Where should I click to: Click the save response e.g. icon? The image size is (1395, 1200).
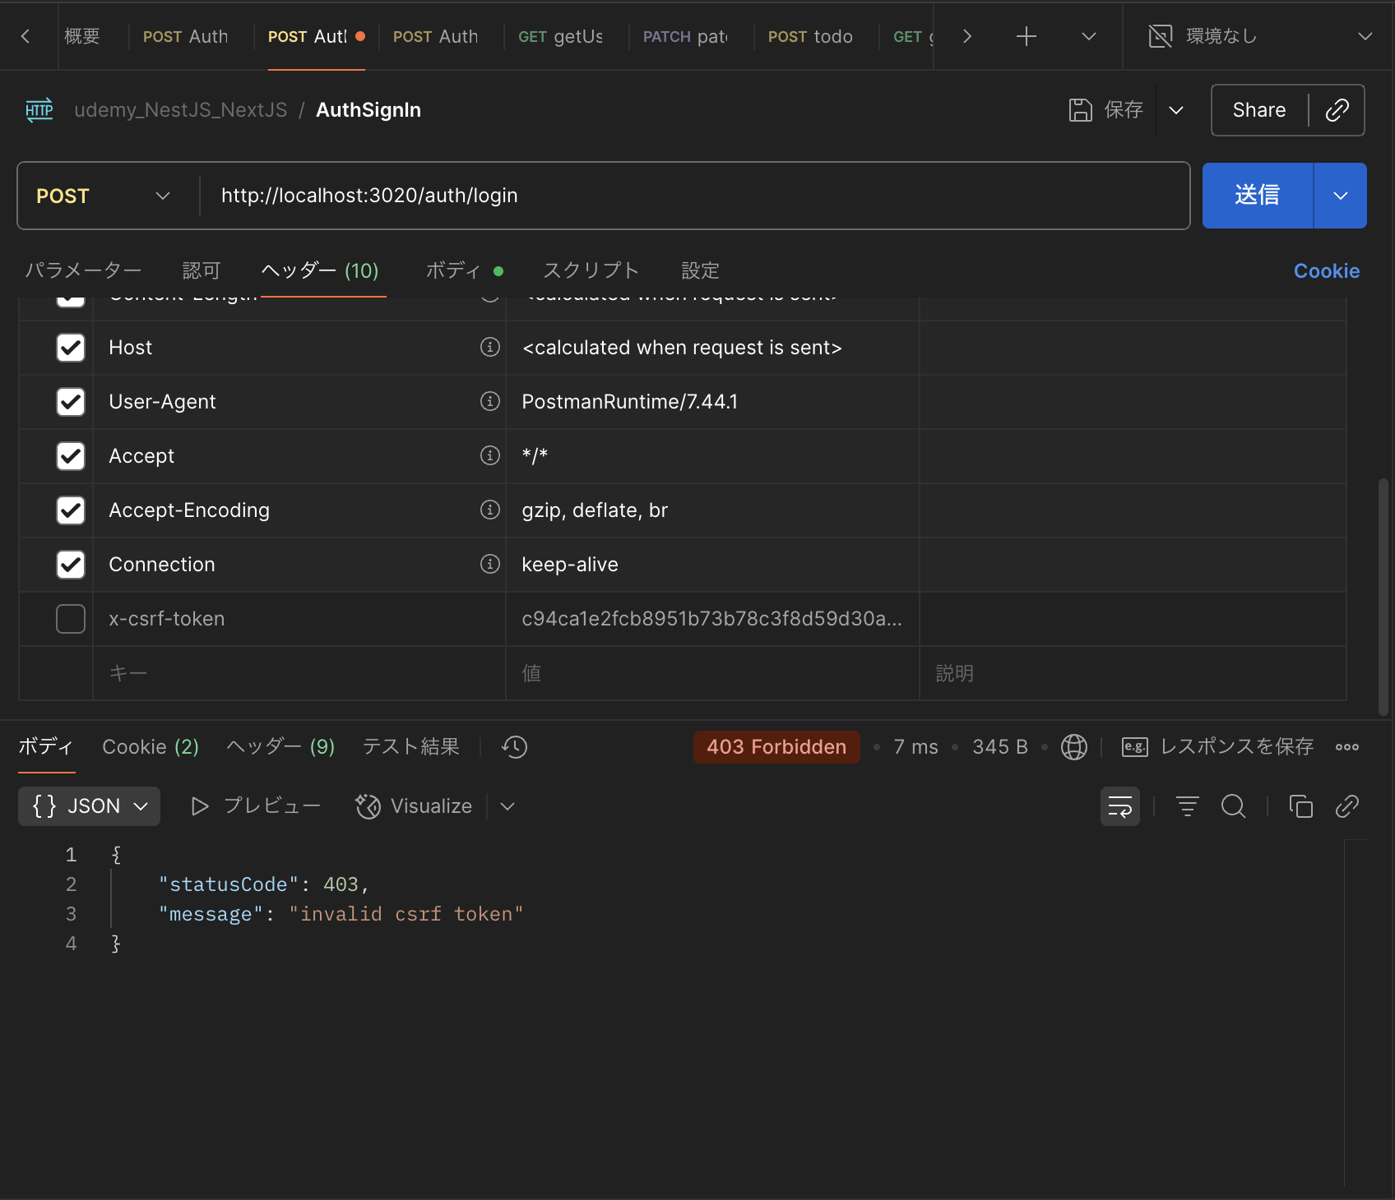[x=1135, y=747]
